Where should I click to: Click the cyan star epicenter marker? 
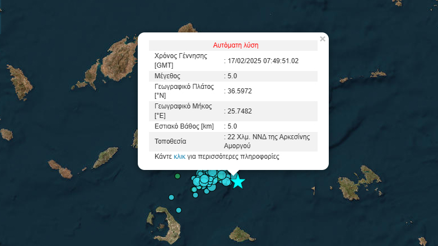pyautogui.click(x=238, y=182)
